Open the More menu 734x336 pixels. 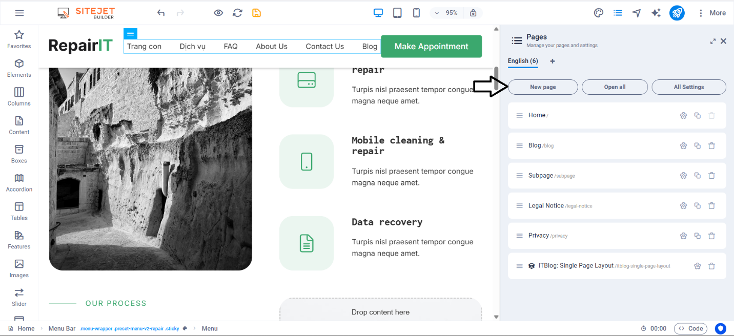[x=711, y=13]
